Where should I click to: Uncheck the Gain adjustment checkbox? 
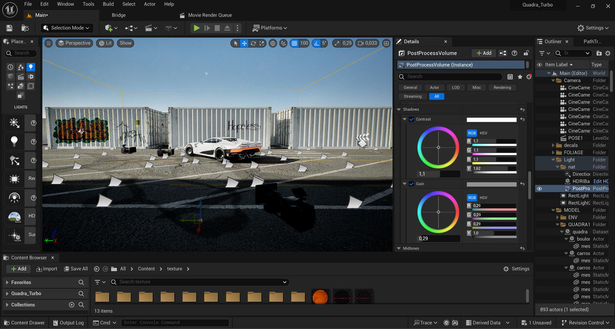coord(411,184)
